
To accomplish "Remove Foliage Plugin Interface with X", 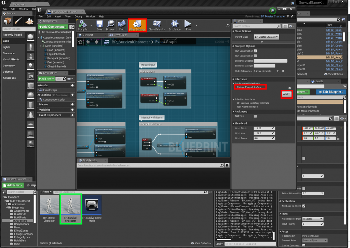I will 290,88.
